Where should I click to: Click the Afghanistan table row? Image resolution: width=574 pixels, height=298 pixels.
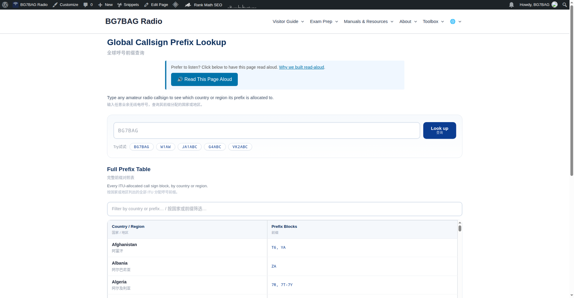(x=282, y=247)
